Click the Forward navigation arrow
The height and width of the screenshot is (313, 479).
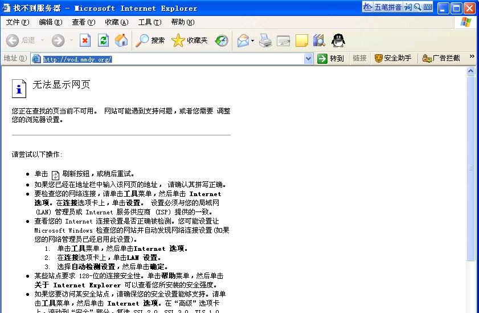pyautogui.click(x=58, y=40)
